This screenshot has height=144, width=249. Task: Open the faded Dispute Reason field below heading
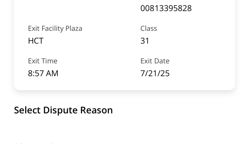[39, 142]
